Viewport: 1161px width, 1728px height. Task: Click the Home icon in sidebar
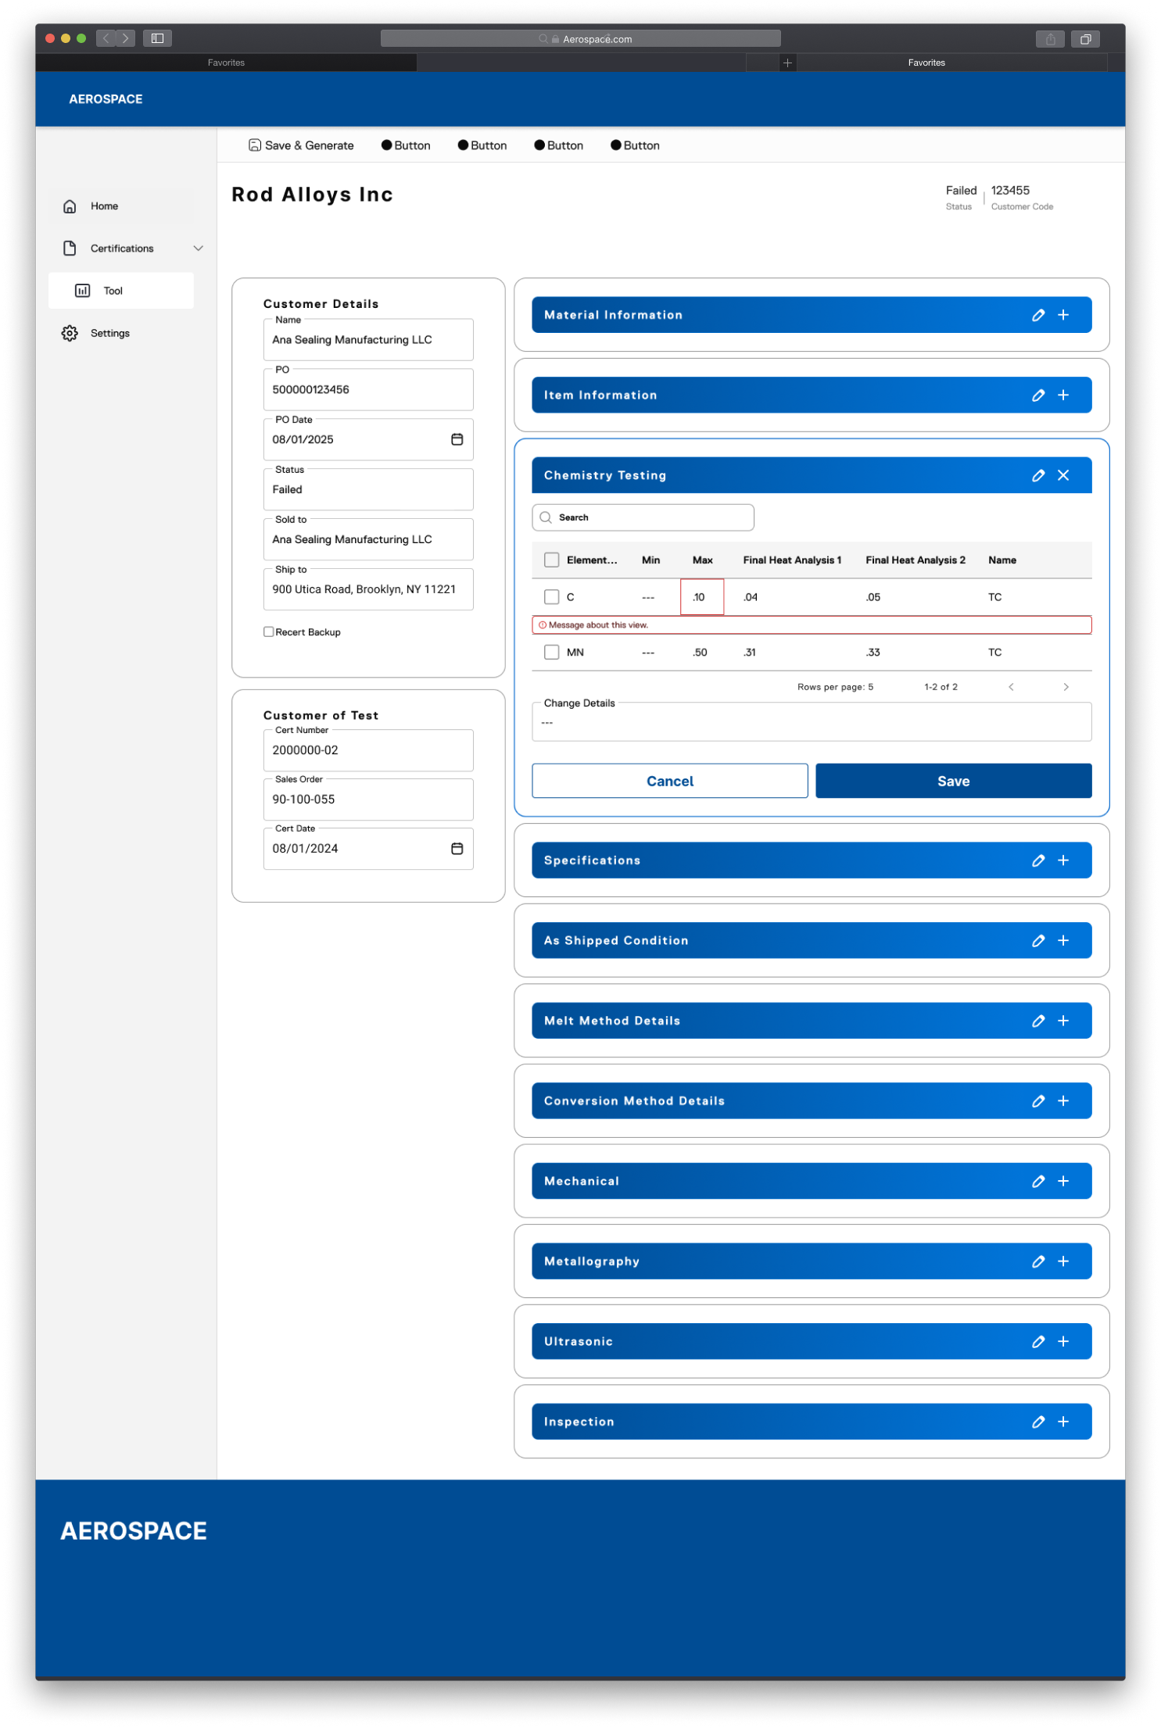70,206
